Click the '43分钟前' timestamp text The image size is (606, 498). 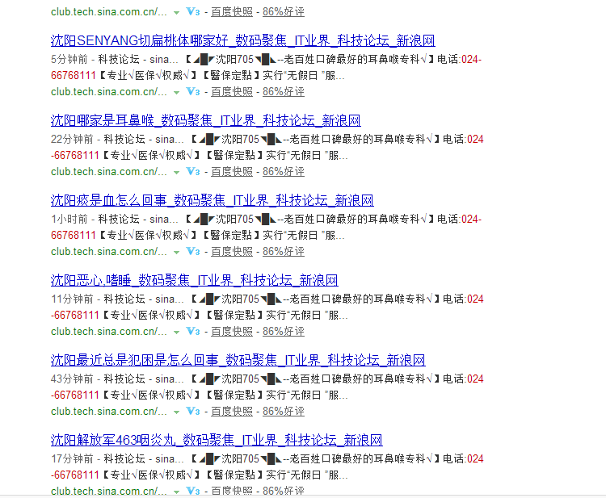click(72, 379)
